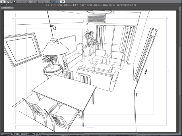
Task: Rotate canvas left with status bar icon
Action: 36,134
